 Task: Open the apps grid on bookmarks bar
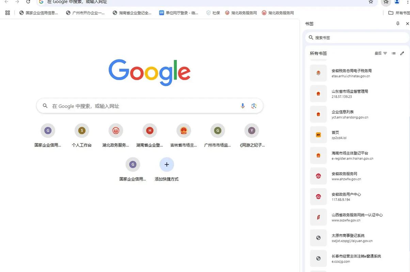(x=7, y=13)
